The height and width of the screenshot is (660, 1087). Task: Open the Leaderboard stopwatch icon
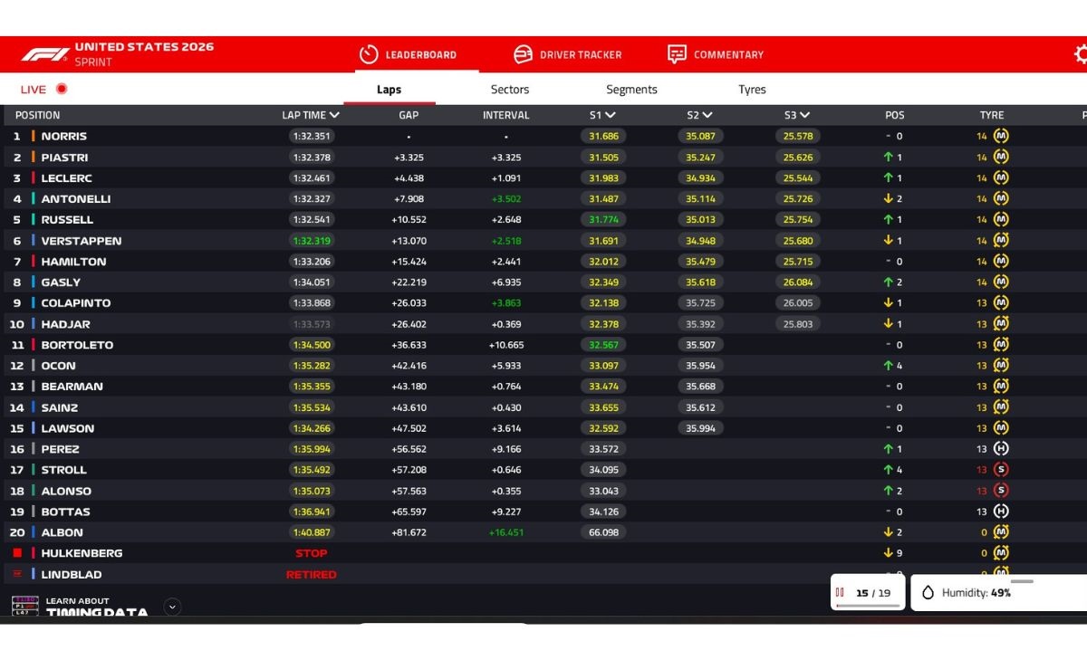point(369,54)
